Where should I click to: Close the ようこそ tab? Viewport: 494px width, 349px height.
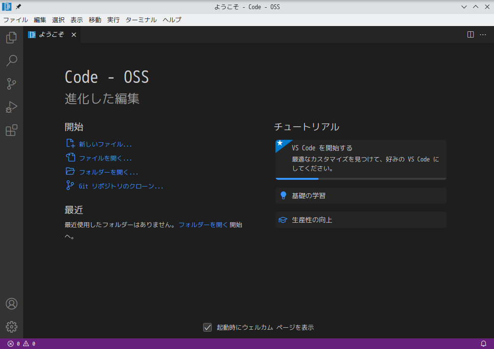point(74,35)
